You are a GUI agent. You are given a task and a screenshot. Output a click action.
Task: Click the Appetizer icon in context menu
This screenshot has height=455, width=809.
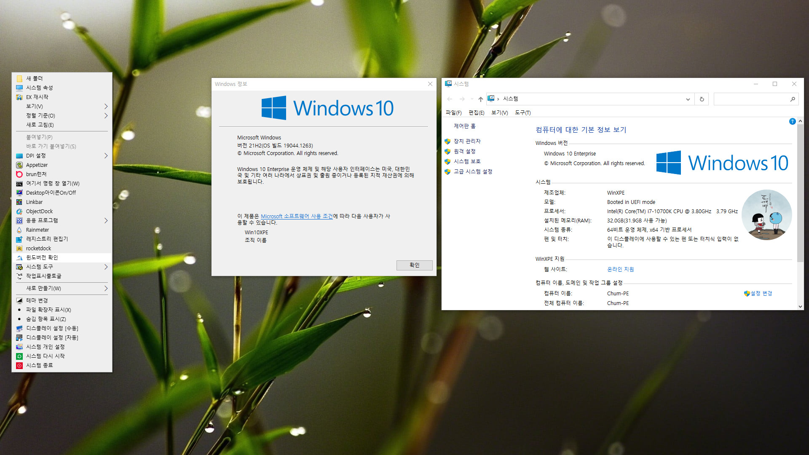point(19,165)
